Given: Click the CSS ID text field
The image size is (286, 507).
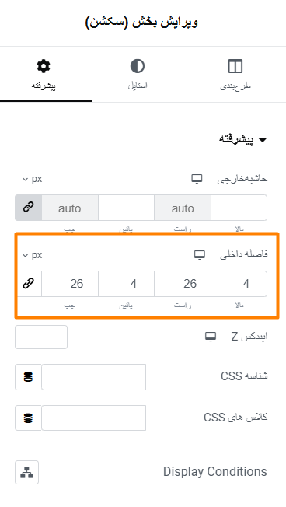Looking at the screenshot, I should [94, 377].
